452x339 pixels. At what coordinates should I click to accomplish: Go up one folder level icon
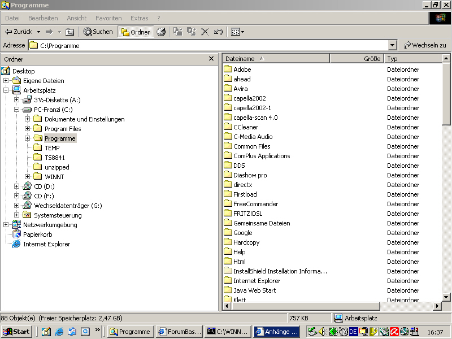pos(69,32)
